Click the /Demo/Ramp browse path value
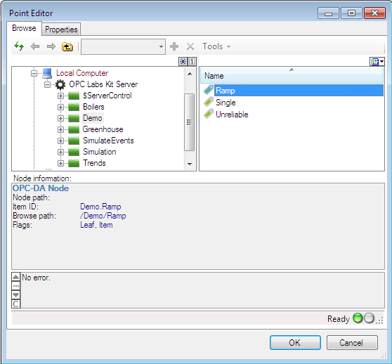The width and height of the screenshot is (392, 364). click(x=103, y=216)
